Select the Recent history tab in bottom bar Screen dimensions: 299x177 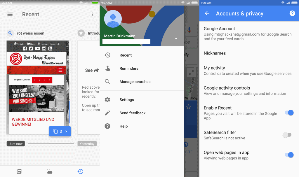pyautogui.click(x=81, y=171)
